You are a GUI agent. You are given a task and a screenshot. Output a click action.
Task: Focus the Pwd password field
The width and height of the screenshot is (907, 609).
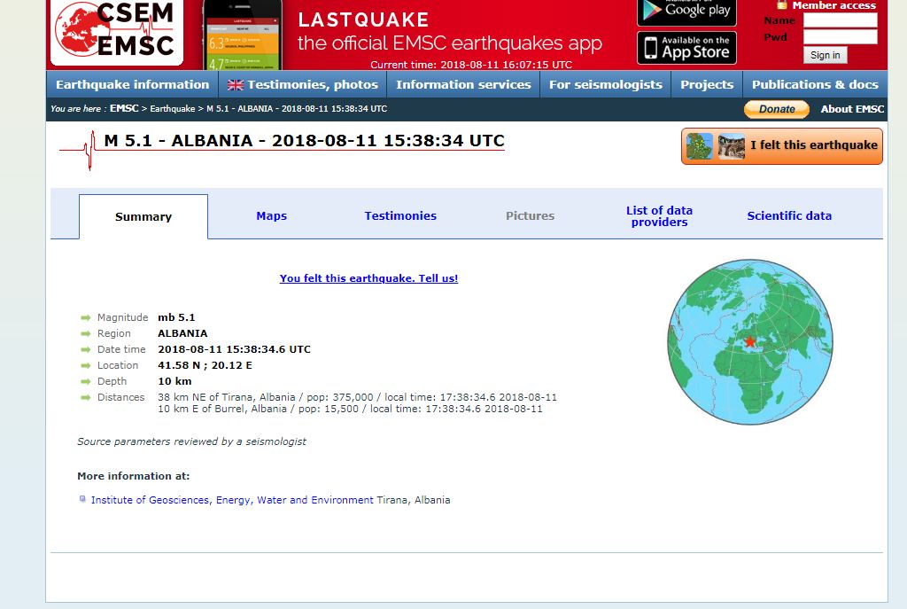(x=840, y=37)
